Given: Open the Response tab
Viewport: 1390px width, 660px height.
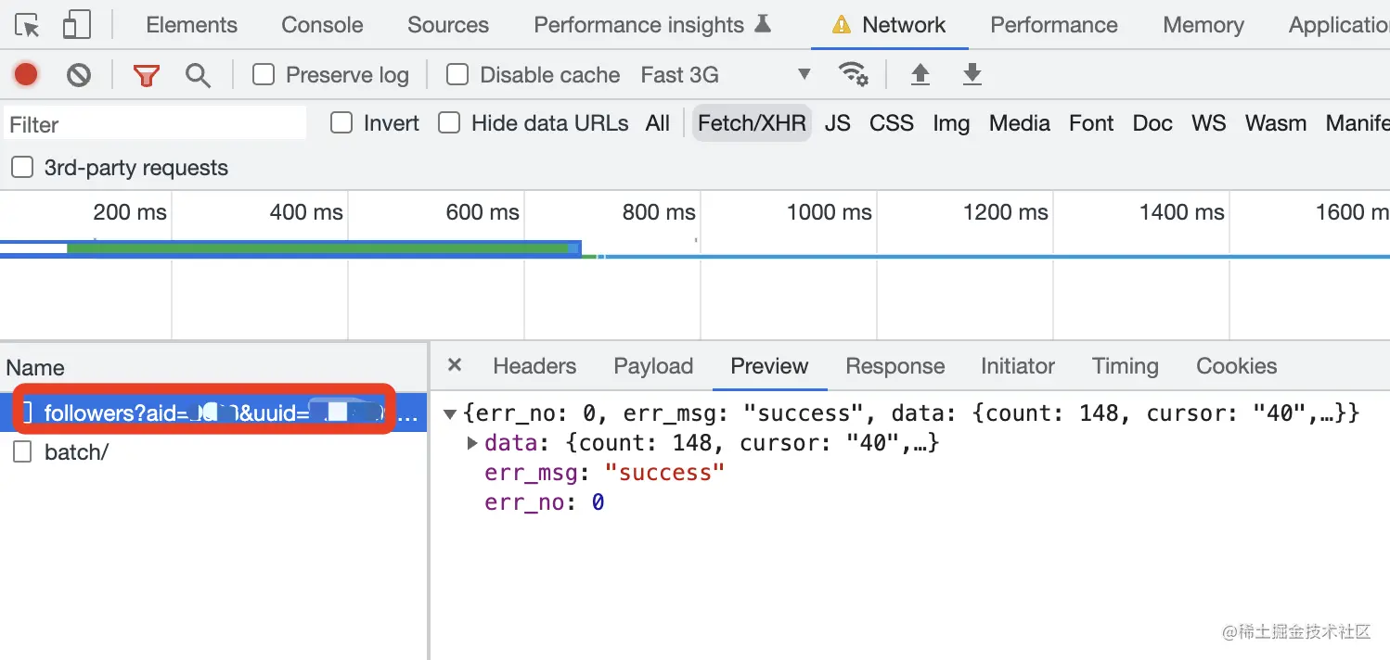Looking at the screenshot, I should click(x=894, y=366).
